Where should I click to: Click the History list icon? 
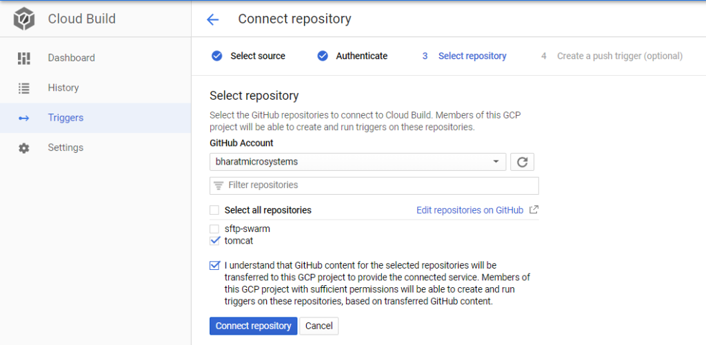click(x=24, y=87)
